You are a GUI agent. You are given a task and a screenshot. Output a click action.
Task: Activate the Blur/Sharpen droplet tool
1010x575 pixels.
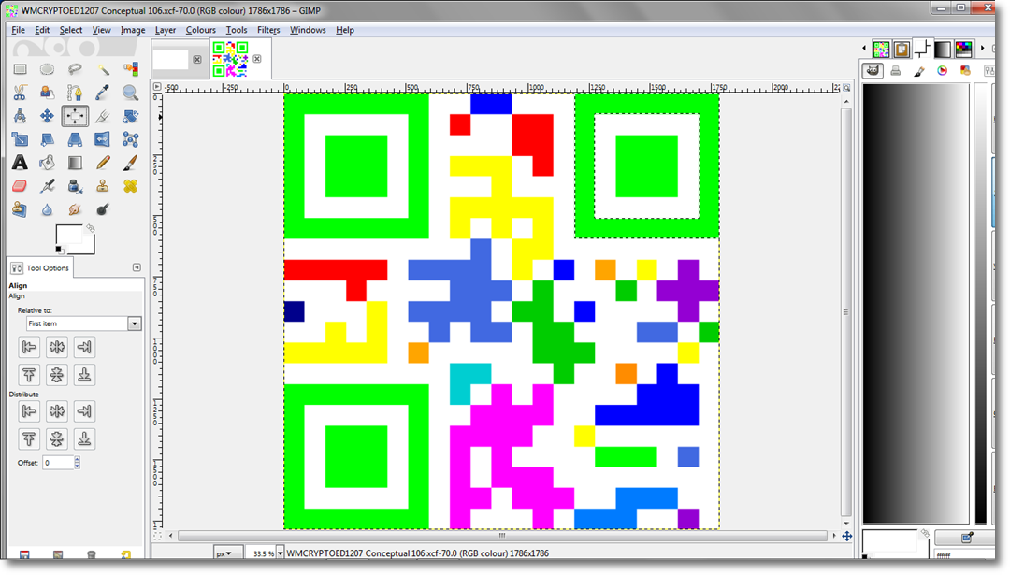pos(47,209)
